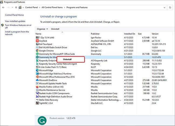175x126 pixels.
Task: Sort the list by Name column
Action: click(x=38, y=34)
